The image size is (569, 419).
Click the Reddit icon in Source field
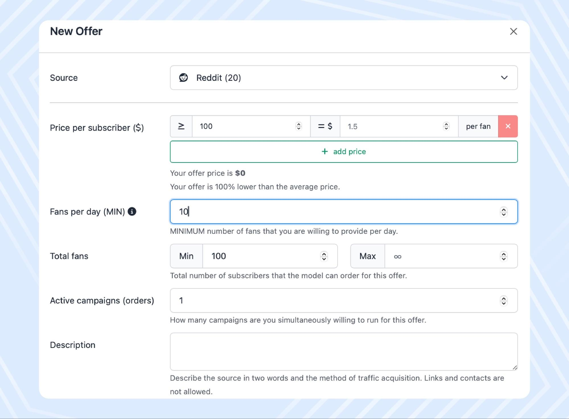[183, 78]
